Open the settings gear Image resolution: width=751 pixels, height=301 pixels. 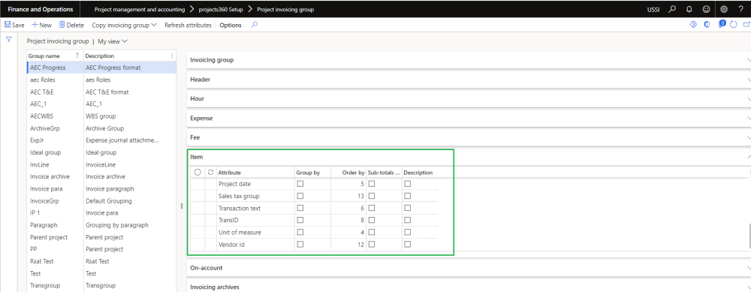click(722, 9)
